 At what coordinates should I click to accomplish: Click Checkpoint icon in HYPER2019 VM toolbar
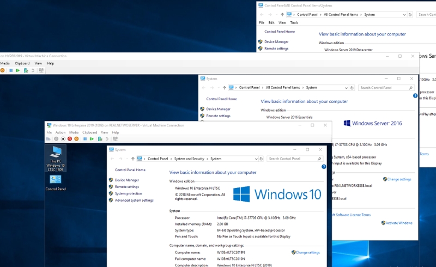pos(26,70)
